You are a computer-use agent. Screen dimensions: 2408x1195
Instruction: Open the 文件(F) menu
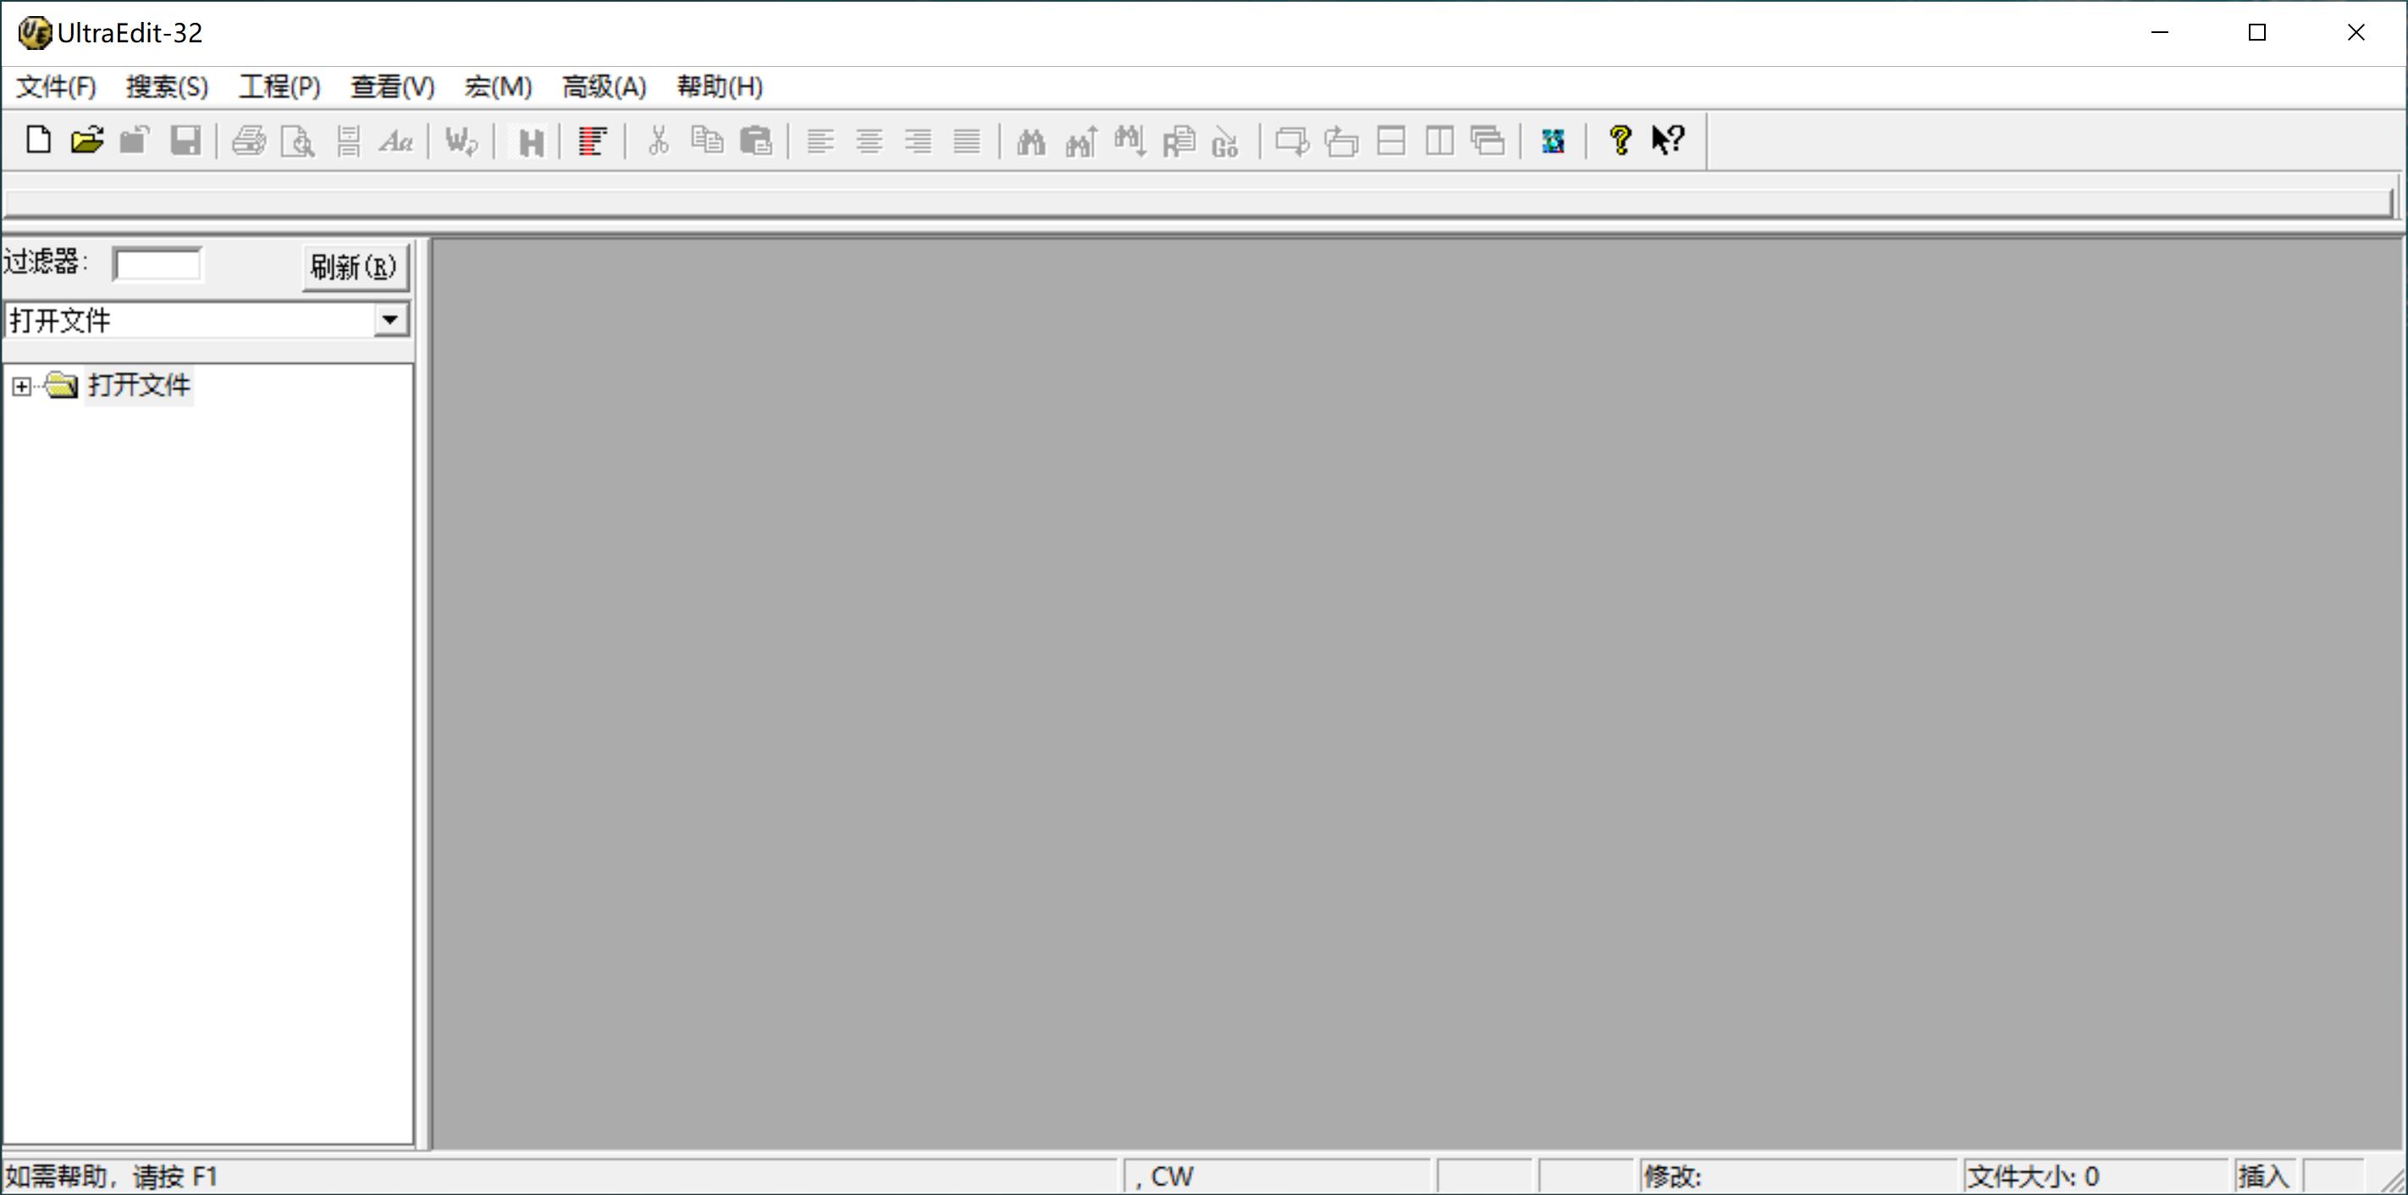(x=56, y=87)
